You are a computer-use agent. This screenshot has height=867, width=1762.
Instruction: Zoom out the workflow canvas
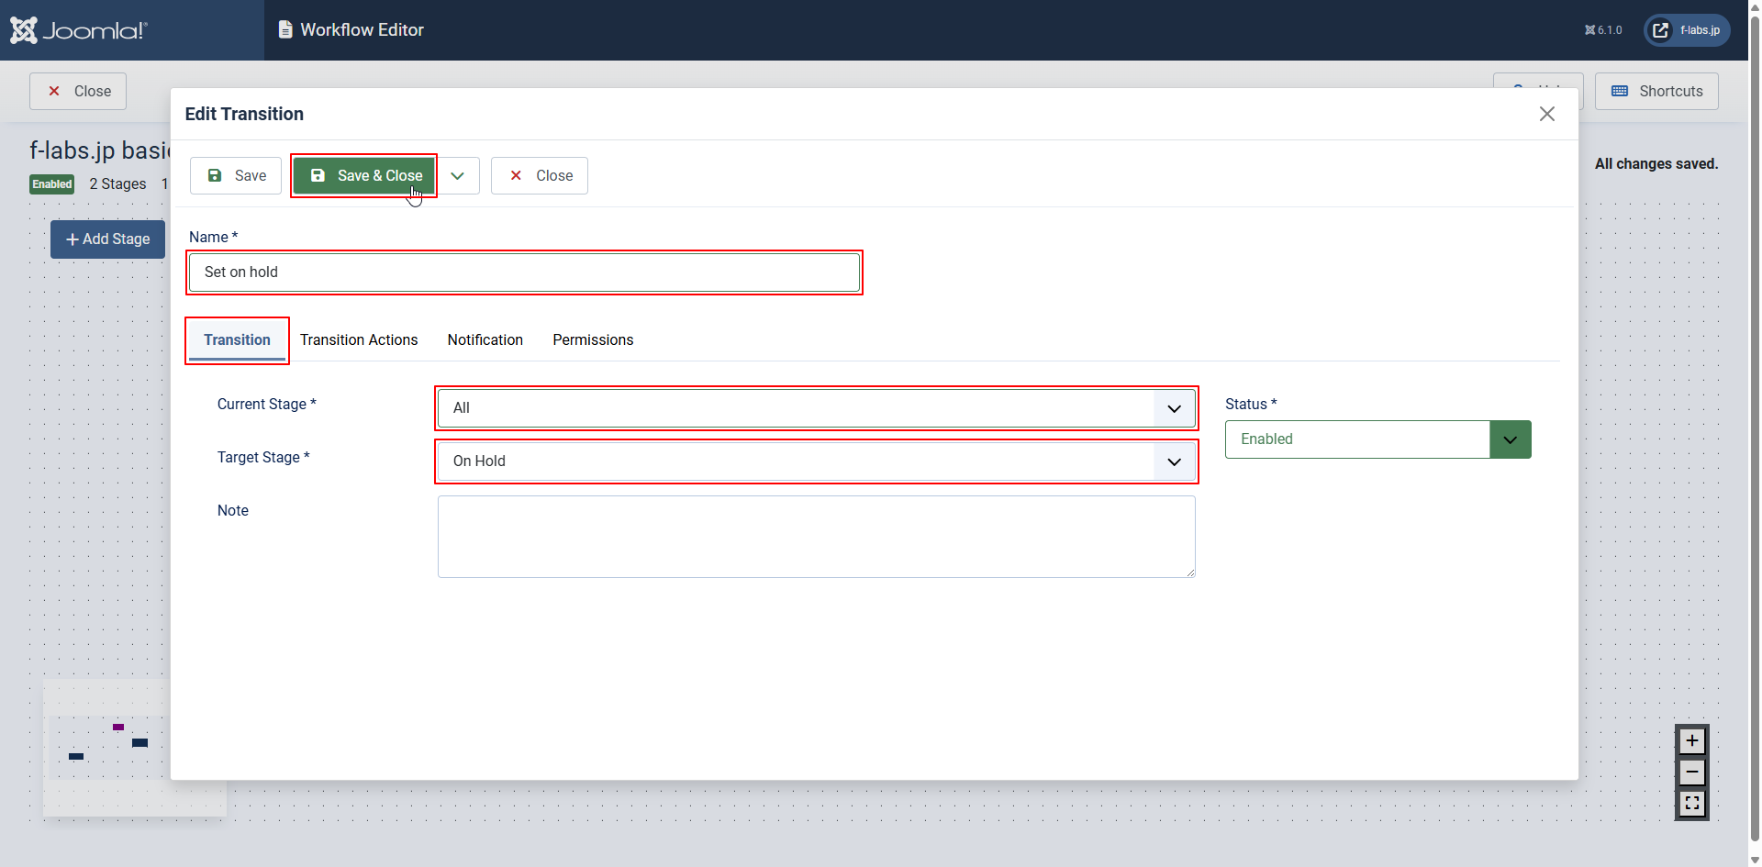[1691, 773]
